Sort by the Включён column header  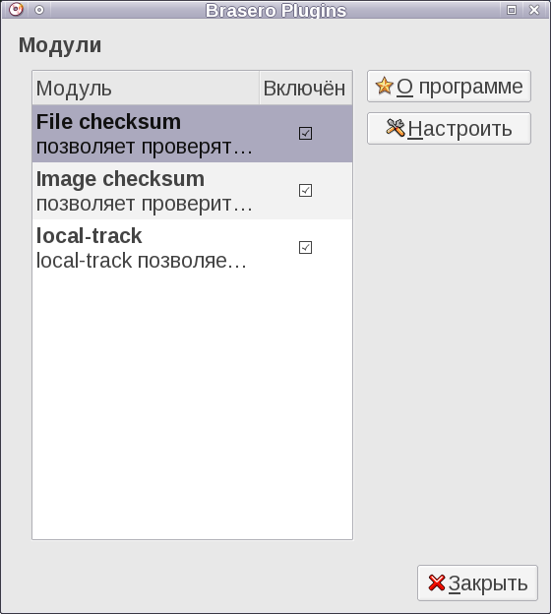pos(305,88)
